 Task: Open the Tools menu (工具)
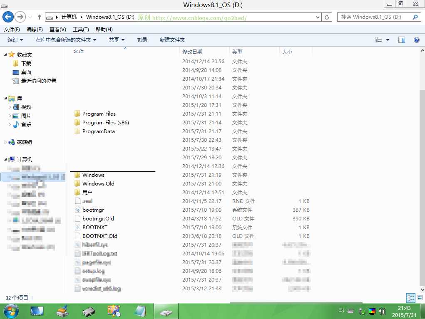click(x=81, y=29)
